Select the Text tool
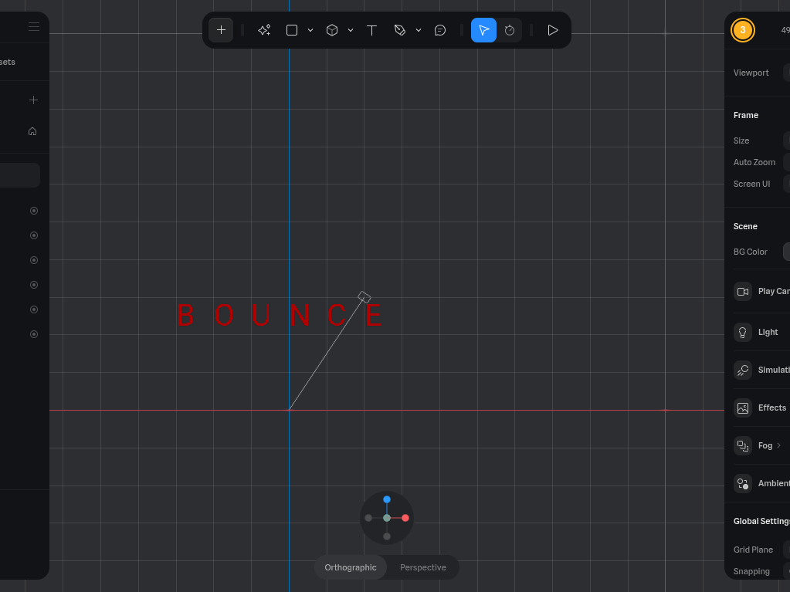 pos(371,30)
